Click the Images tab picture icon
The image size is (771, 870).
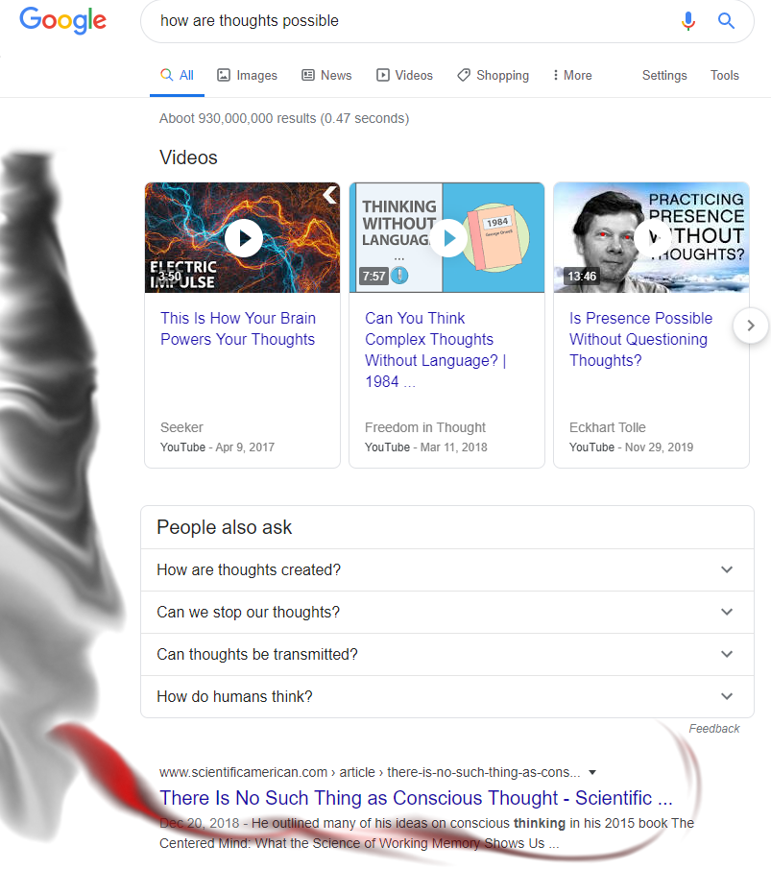pyautogui.click(x=224, y=75)
